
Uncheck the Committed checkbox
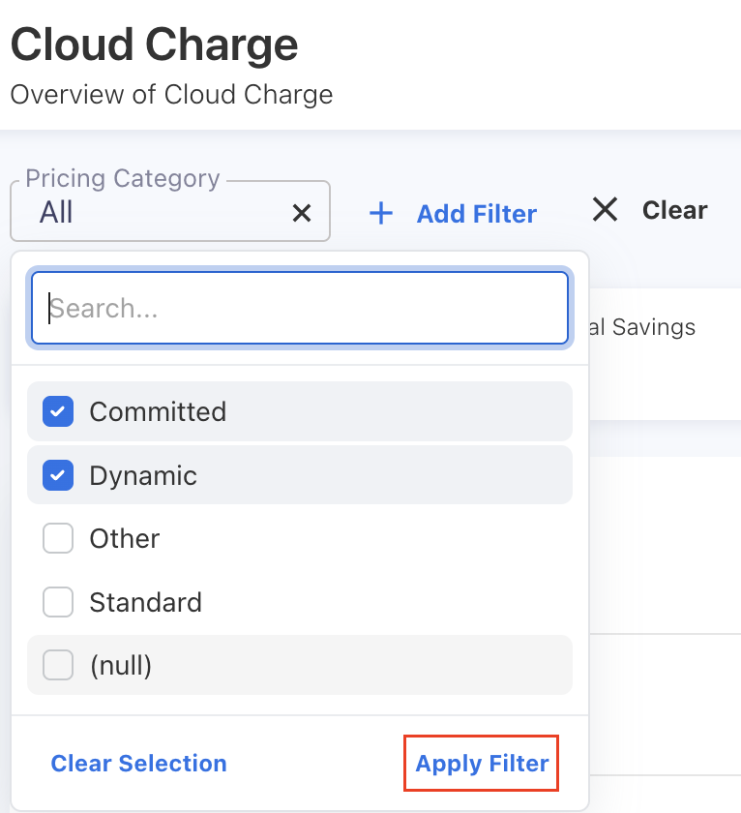(x=58, y=412)
